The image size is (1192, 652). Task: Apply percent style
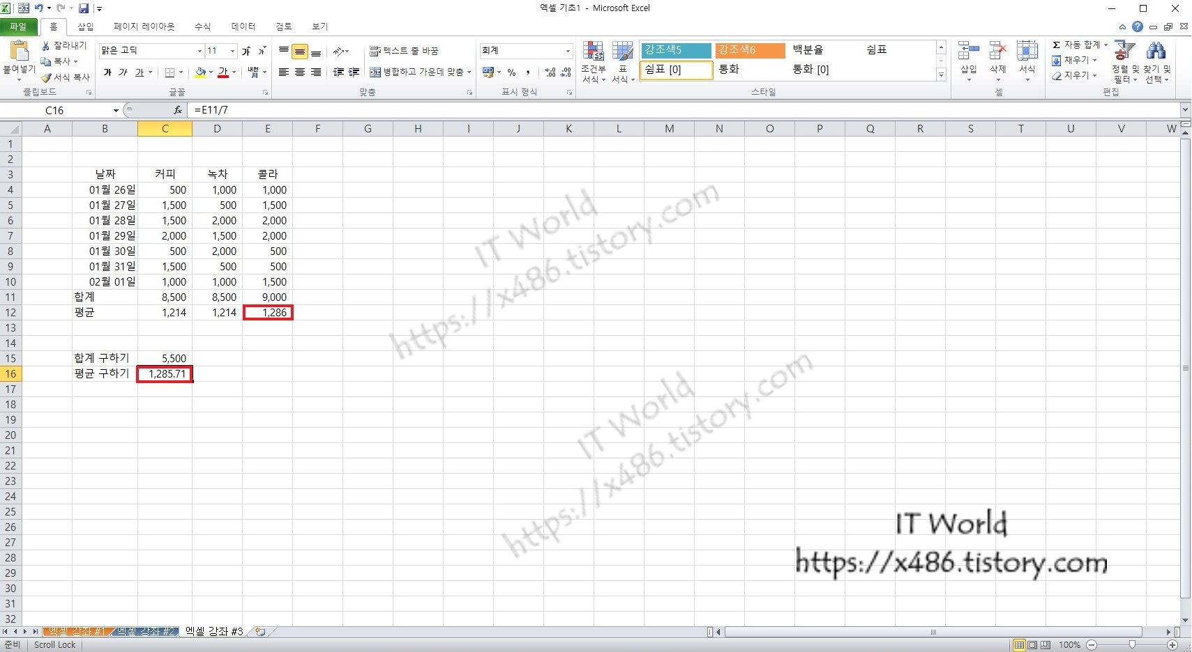pos(511,72)
